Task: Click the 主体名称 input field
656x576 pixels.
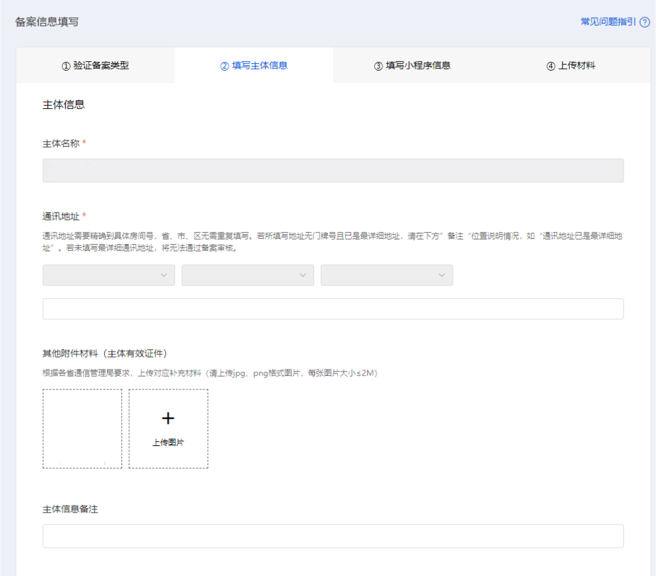Action: click(x=333, y=170)
